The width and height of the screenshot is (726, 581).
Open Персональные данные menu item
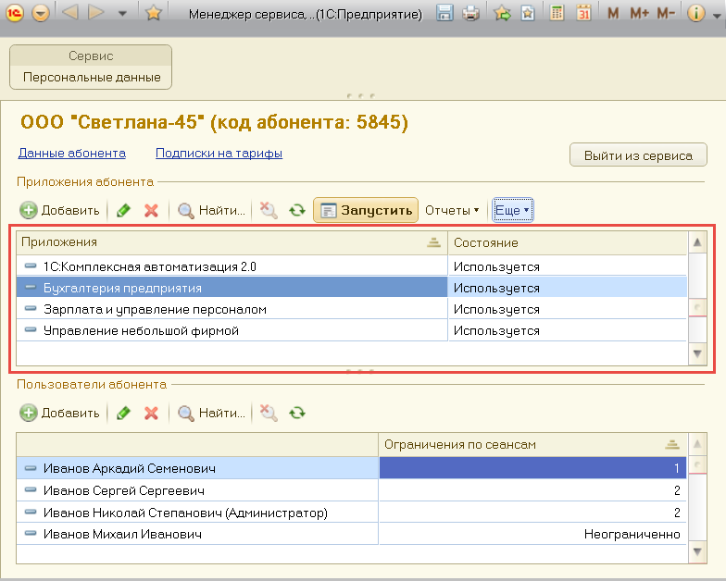[x=92, y=78]
